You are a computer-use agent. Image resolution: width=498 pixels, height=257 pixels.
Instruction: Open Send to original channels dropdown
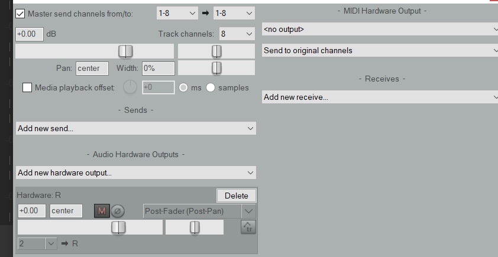point(380,50)
